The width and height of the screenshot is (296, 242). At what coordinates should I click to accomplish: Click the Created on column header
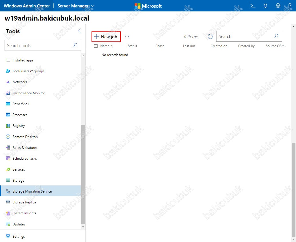coord(219,46)
